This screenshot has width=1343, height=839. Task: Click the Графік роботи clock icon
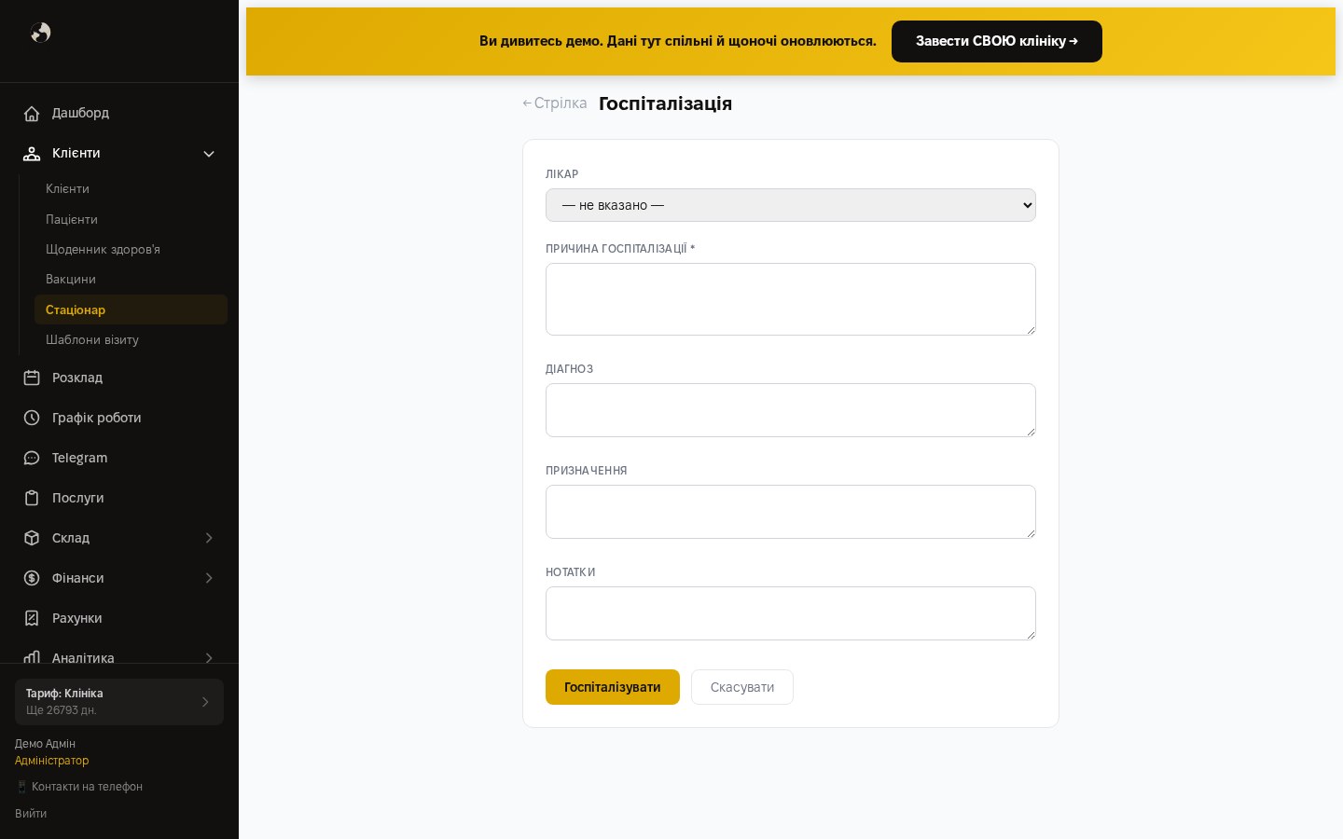[32, 418]
